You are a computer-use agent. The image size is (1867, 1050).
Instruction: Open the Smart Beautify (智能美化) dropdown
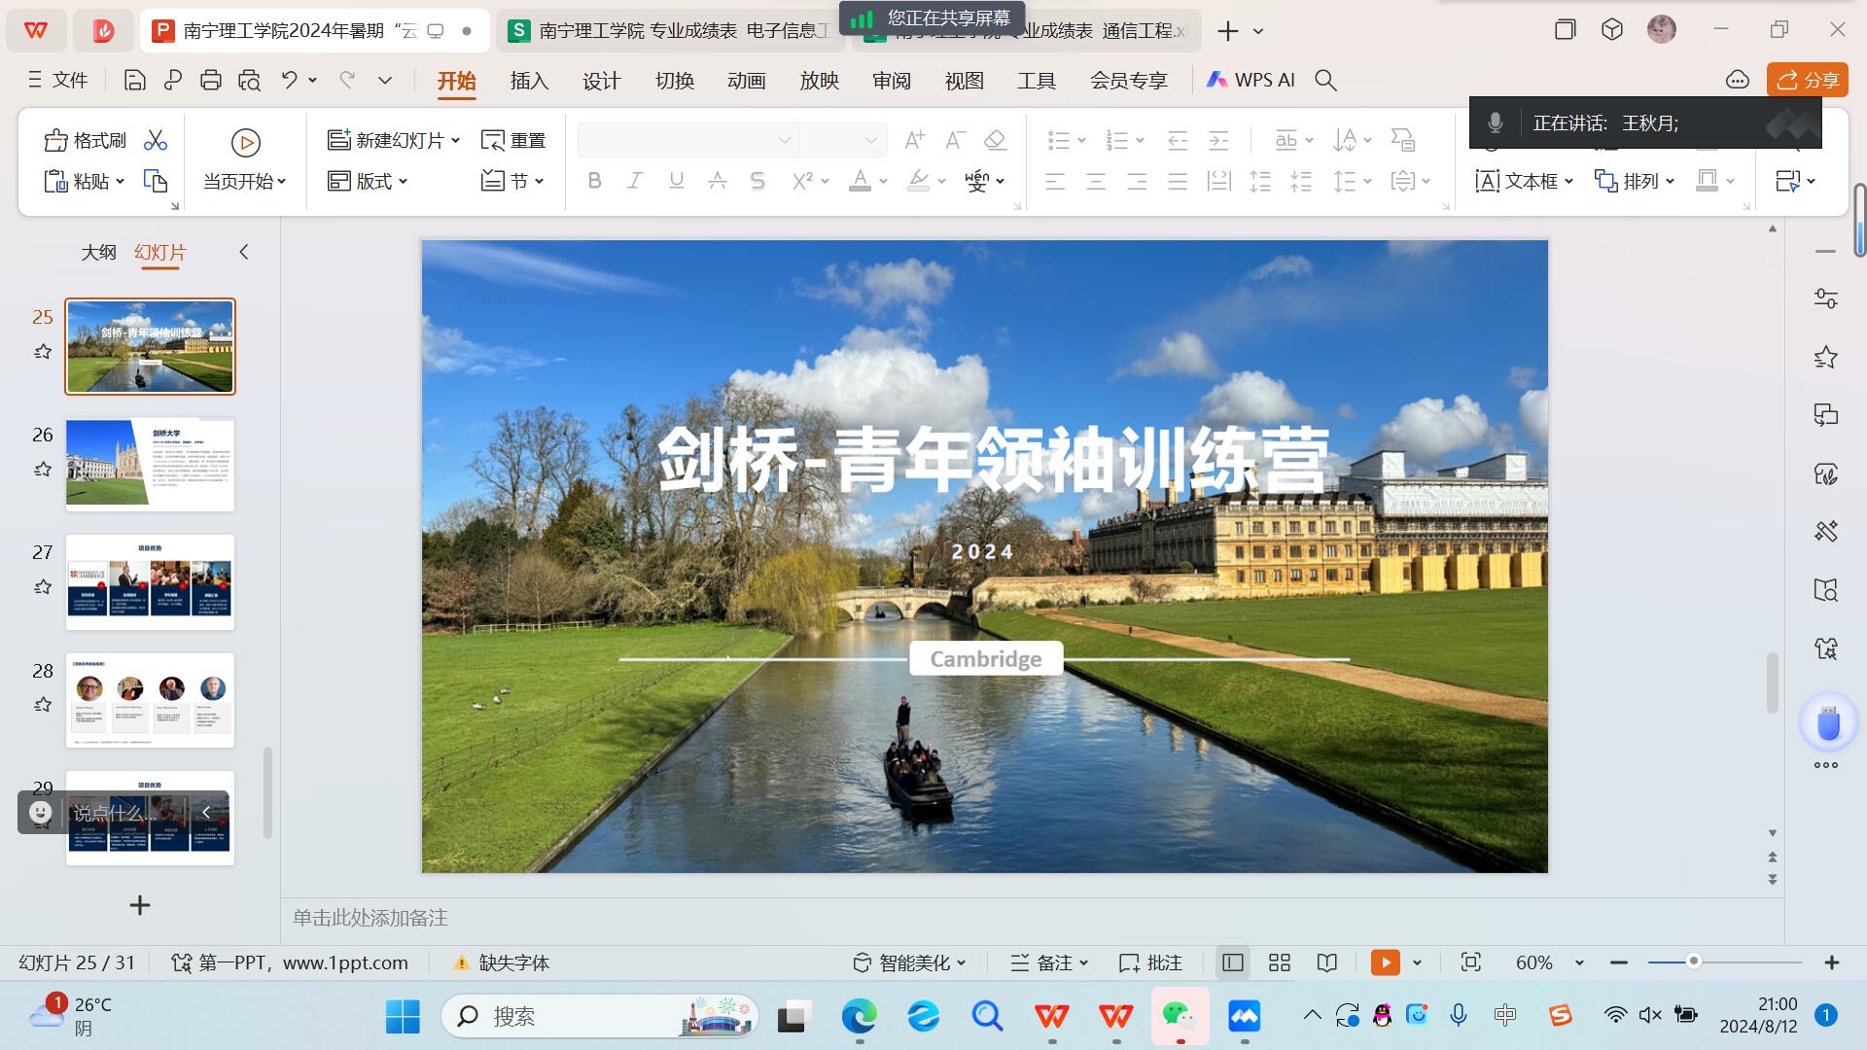[909, 962]
